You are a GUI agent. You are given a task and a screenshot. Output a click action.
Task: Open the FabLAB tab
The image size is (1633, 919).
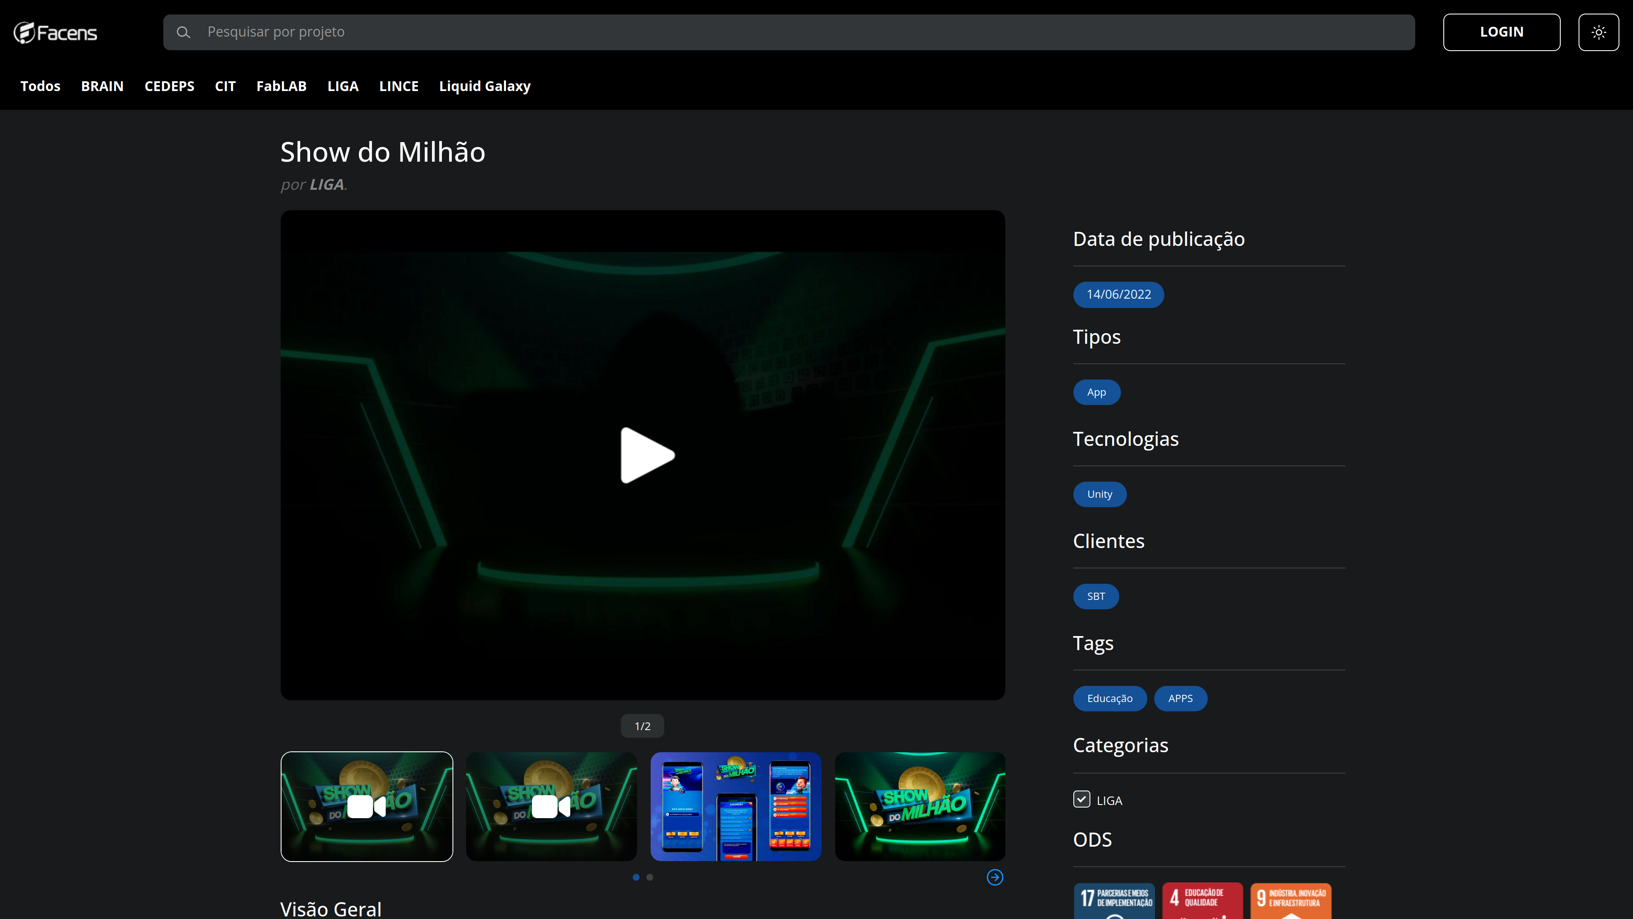pos(282,86)
